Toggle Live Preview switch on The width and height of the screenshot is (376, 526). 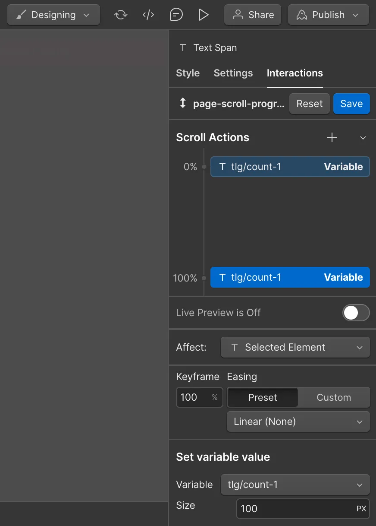[x=356, y=313]
